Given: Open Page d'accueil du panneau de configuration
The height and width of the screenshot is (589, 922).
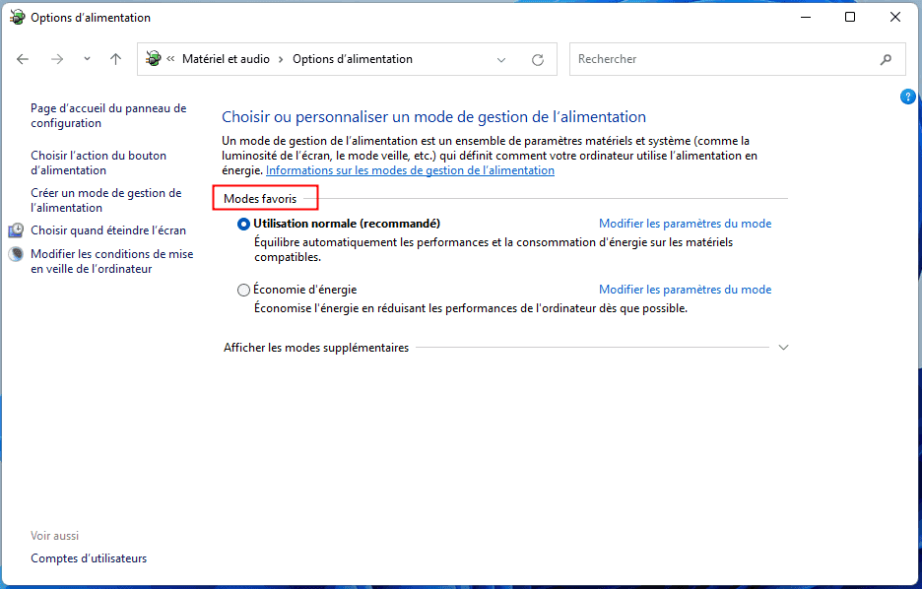Looking at the screenshot, I should pos(108,115).
